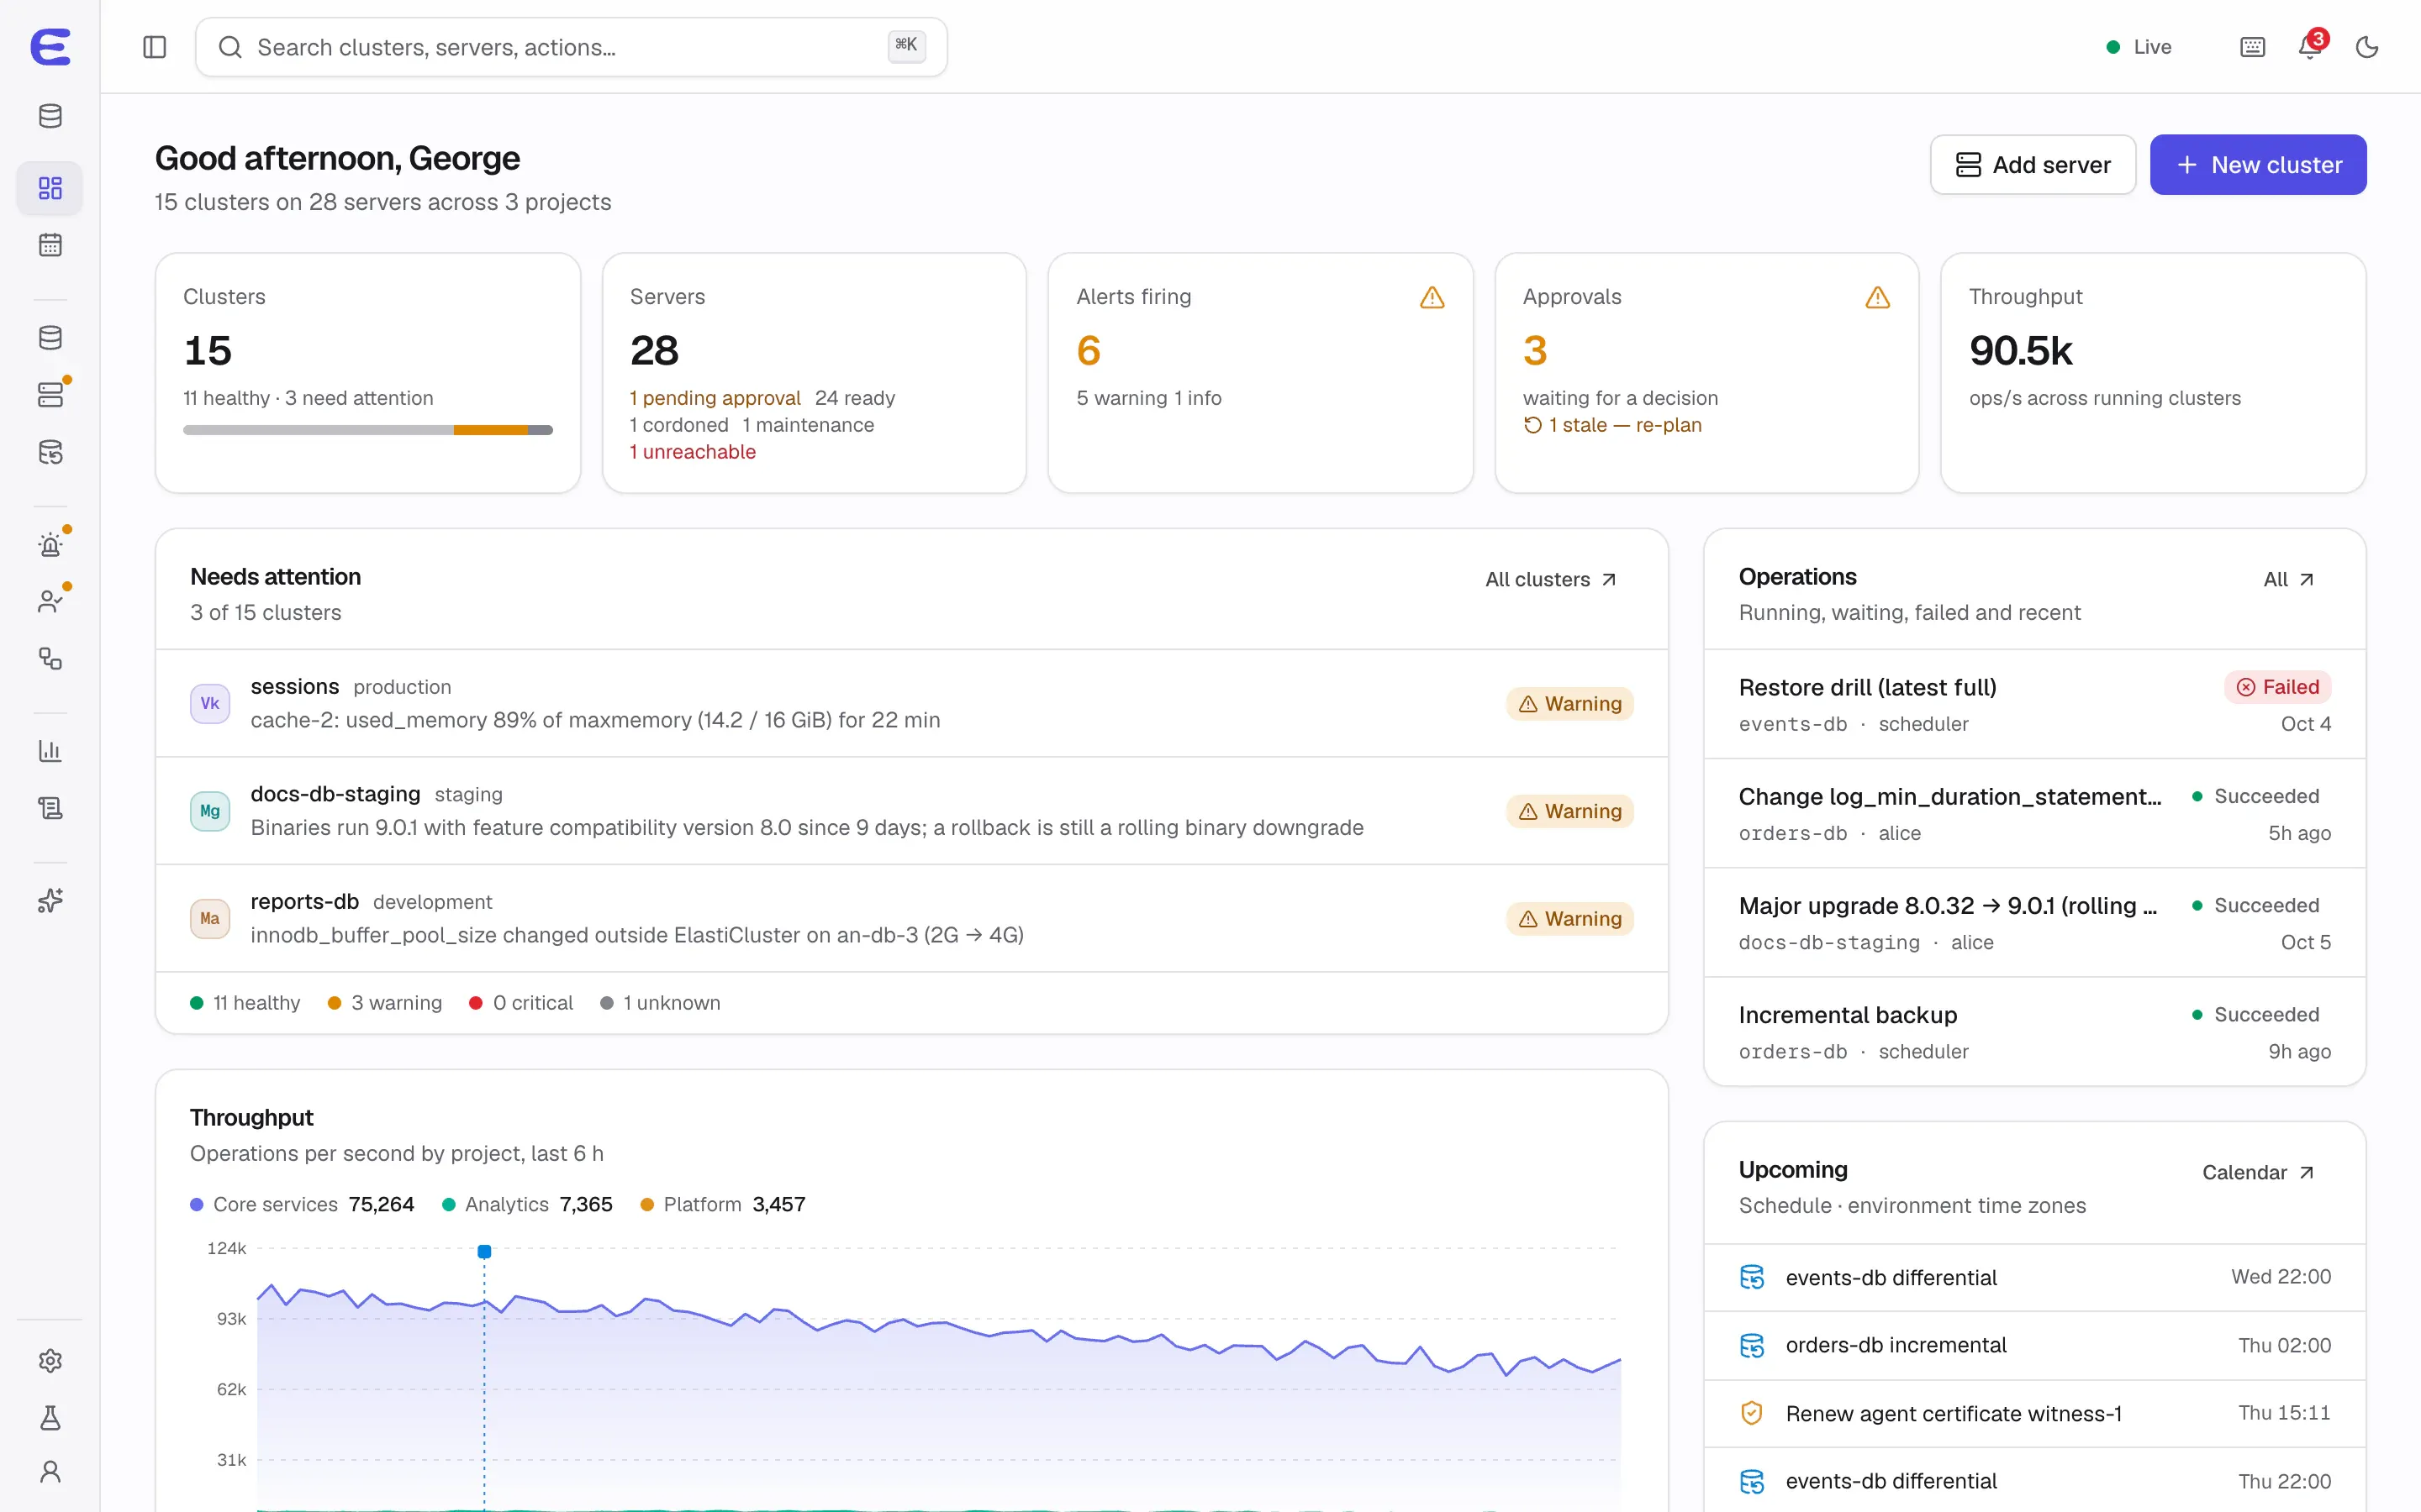Open the backups database-refresh sidebar icon
2421x1512 pixels.
50,452
